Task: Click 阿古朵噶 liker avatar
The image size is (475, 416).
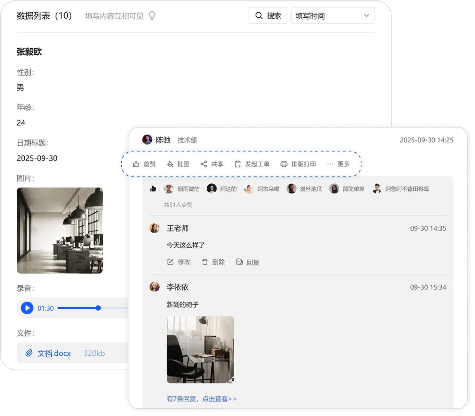Action: (249, 189)
